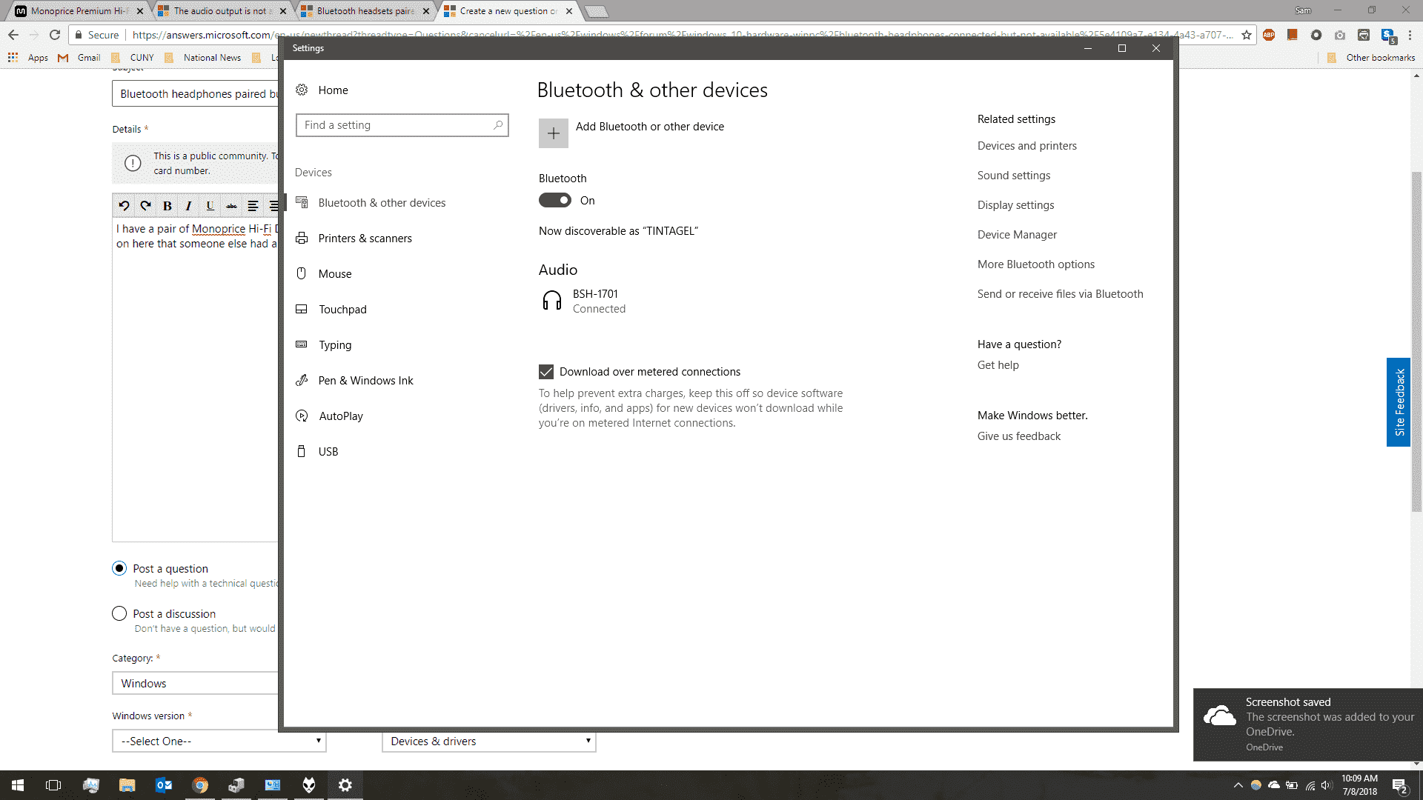Click the AdBlock Plus extension icon in Chrome

[x=1269, y=35]
